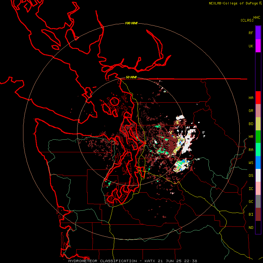
Task: Click the BI legend label
Action: coord(251,214)
